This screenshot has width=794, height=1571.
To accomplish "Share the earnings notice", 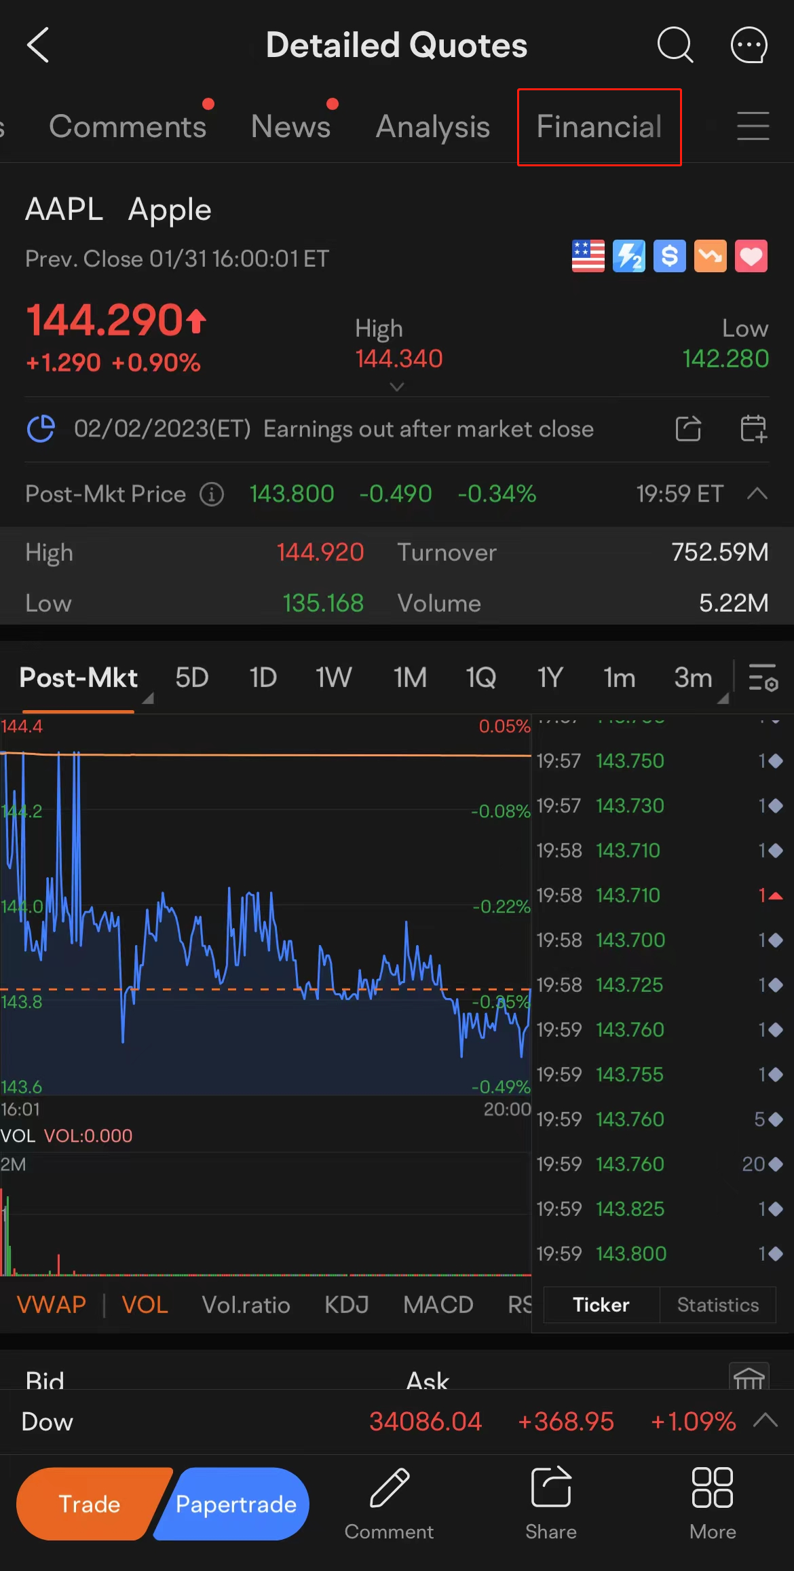I will (688, 428).
